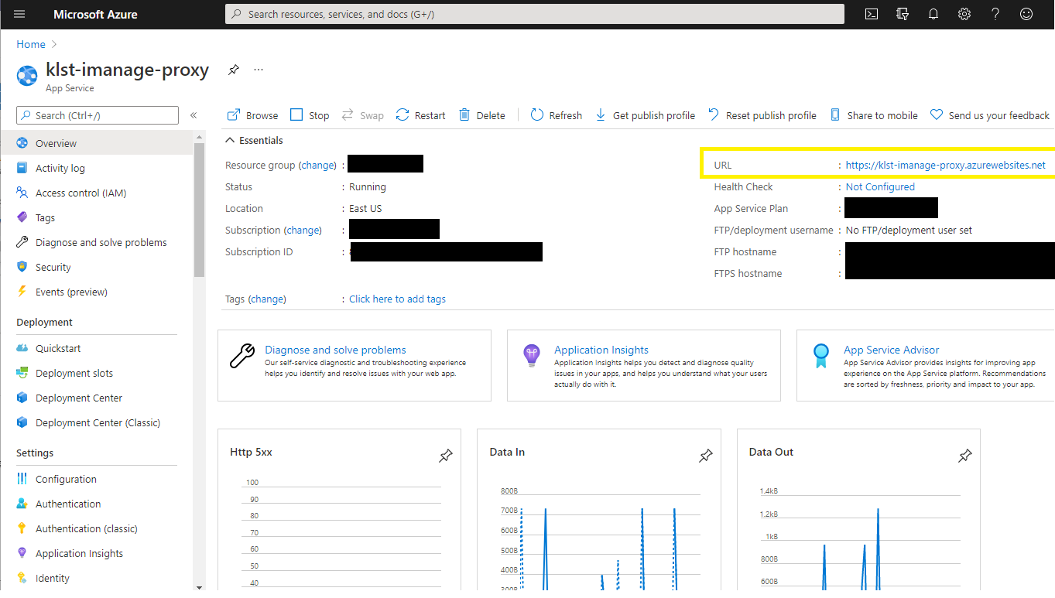Screen dimensions: 1055x598
Task: Open Cloud Shell from the top bar
Action: click(872, 14)
